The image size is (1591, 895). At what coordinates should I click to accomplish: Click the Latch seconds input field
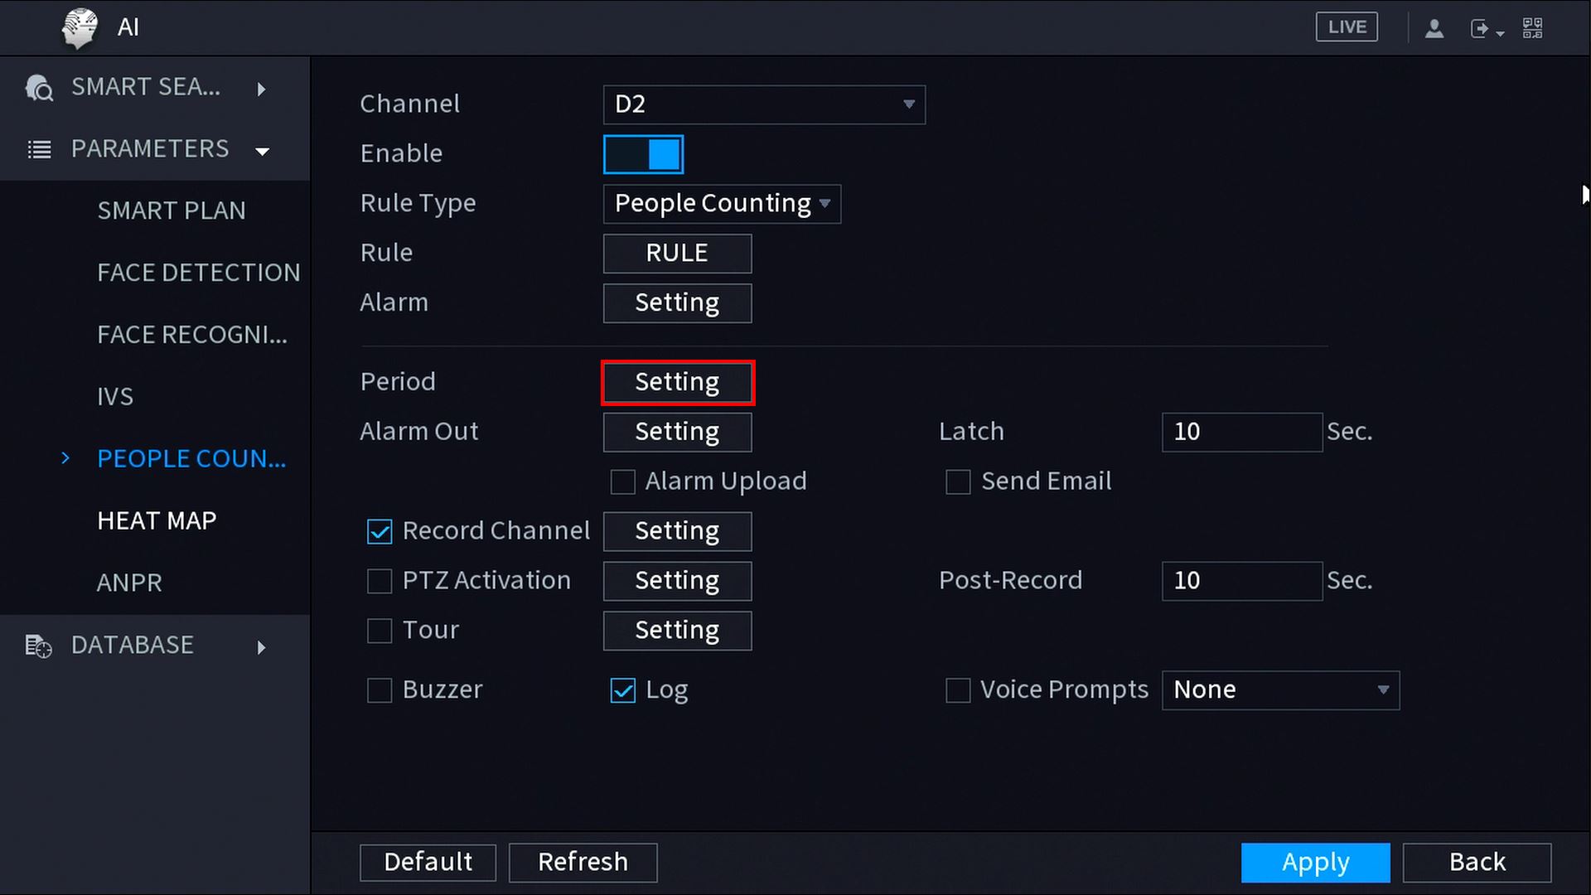click(x=1241, y=432)
